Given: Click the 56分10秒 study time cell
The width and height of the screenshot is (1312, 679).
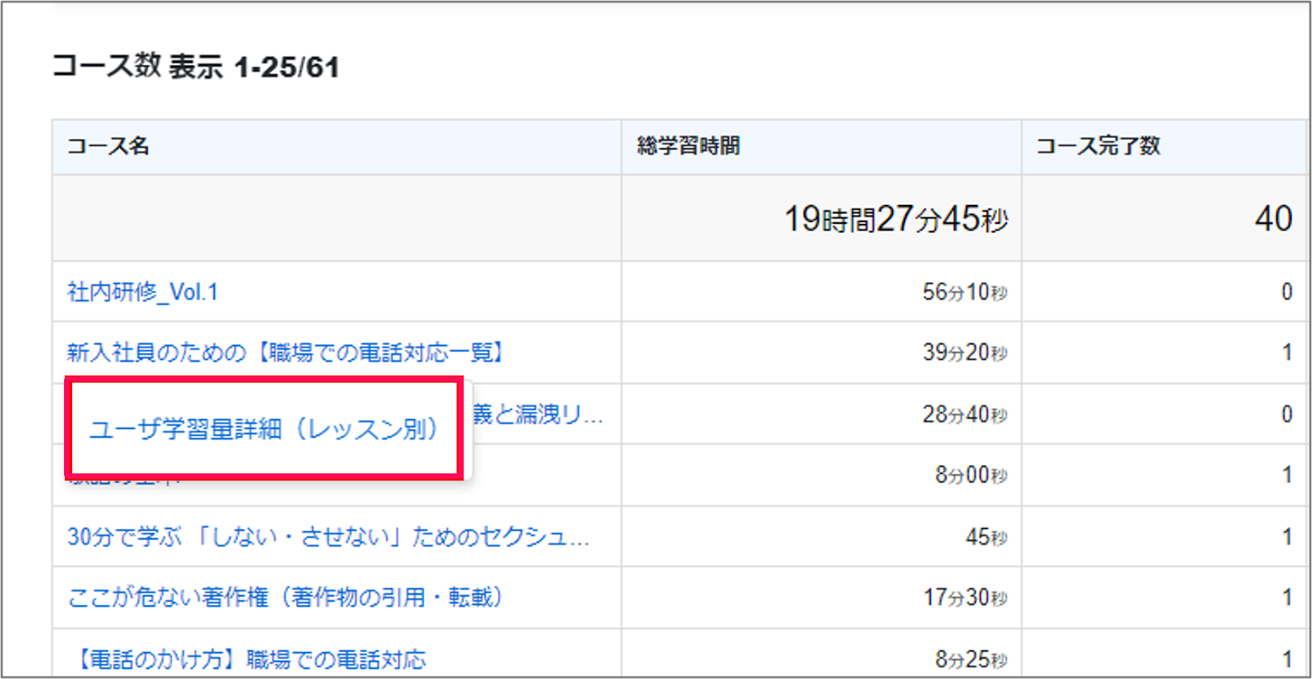Looking at the screenshot, I should [965, 292].
